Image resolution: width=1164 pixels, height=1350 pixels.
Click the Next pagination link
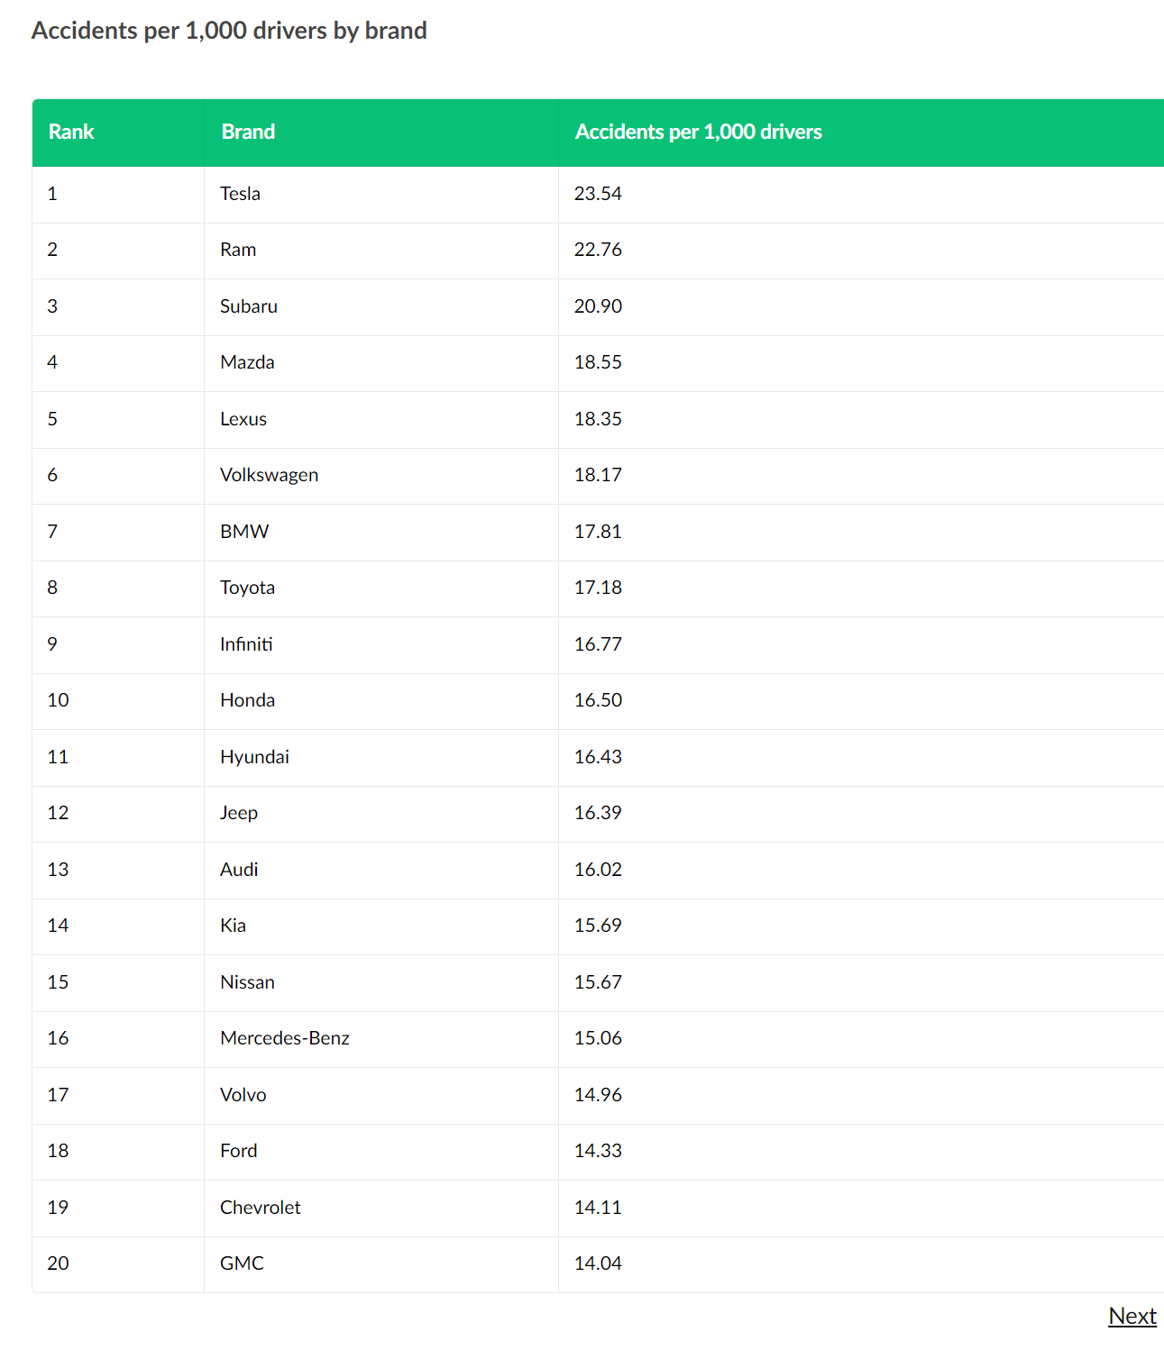1132,1316
